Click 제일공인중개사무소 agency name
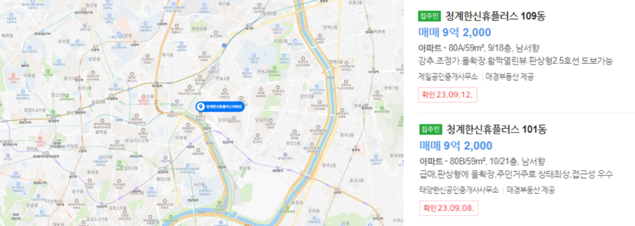Image resolution: width=635 pixels, height=226 pixels. click(448, 77)
